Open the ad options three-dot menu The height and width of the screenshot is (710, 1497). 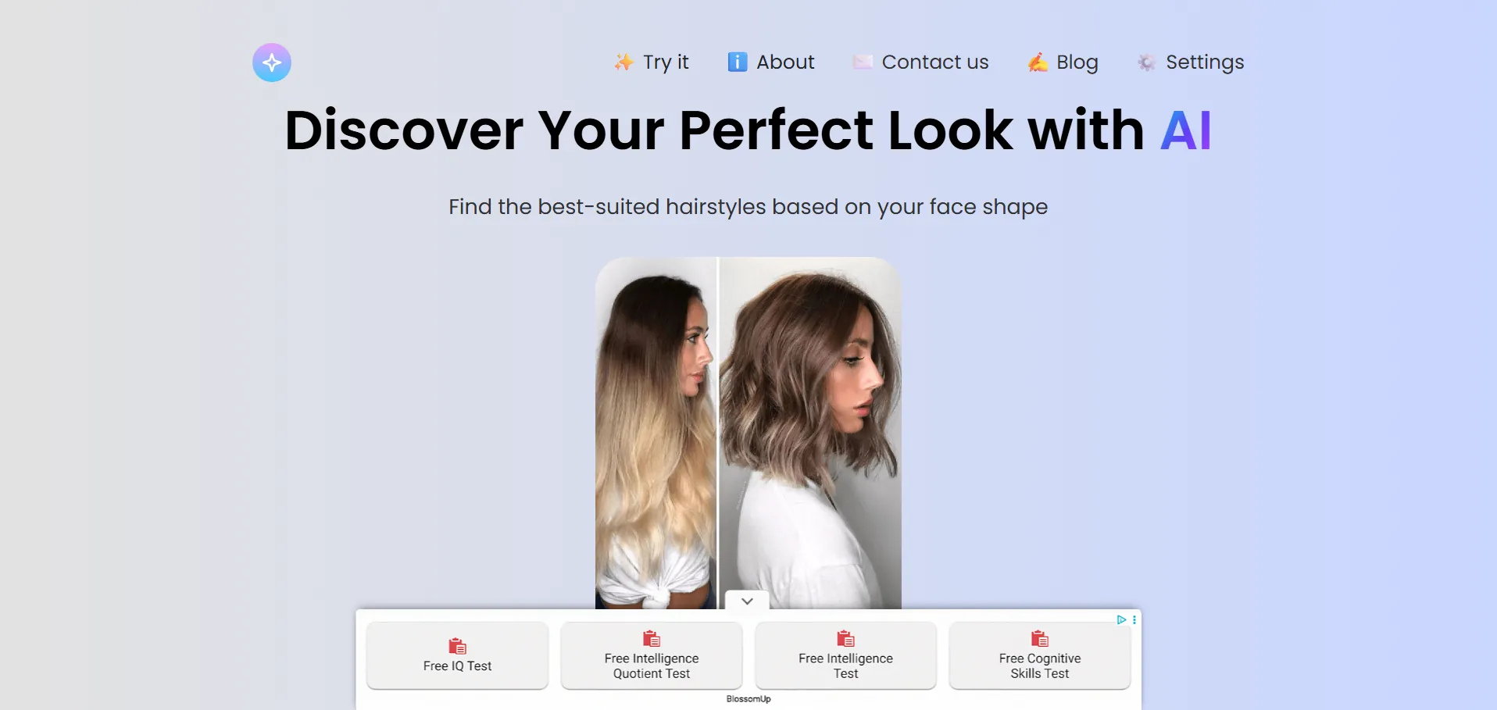click(x=1134, y=619)
